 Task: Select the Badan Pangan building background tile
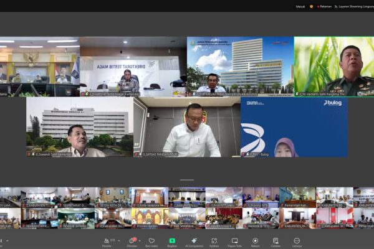pyautogui.click(x=241, y=67)
